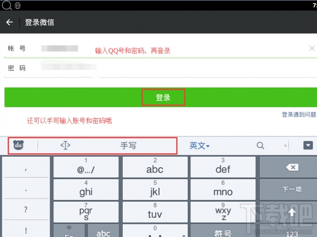Open Baidu input method du bear icon
317x237 pixels.
point(18,145)
